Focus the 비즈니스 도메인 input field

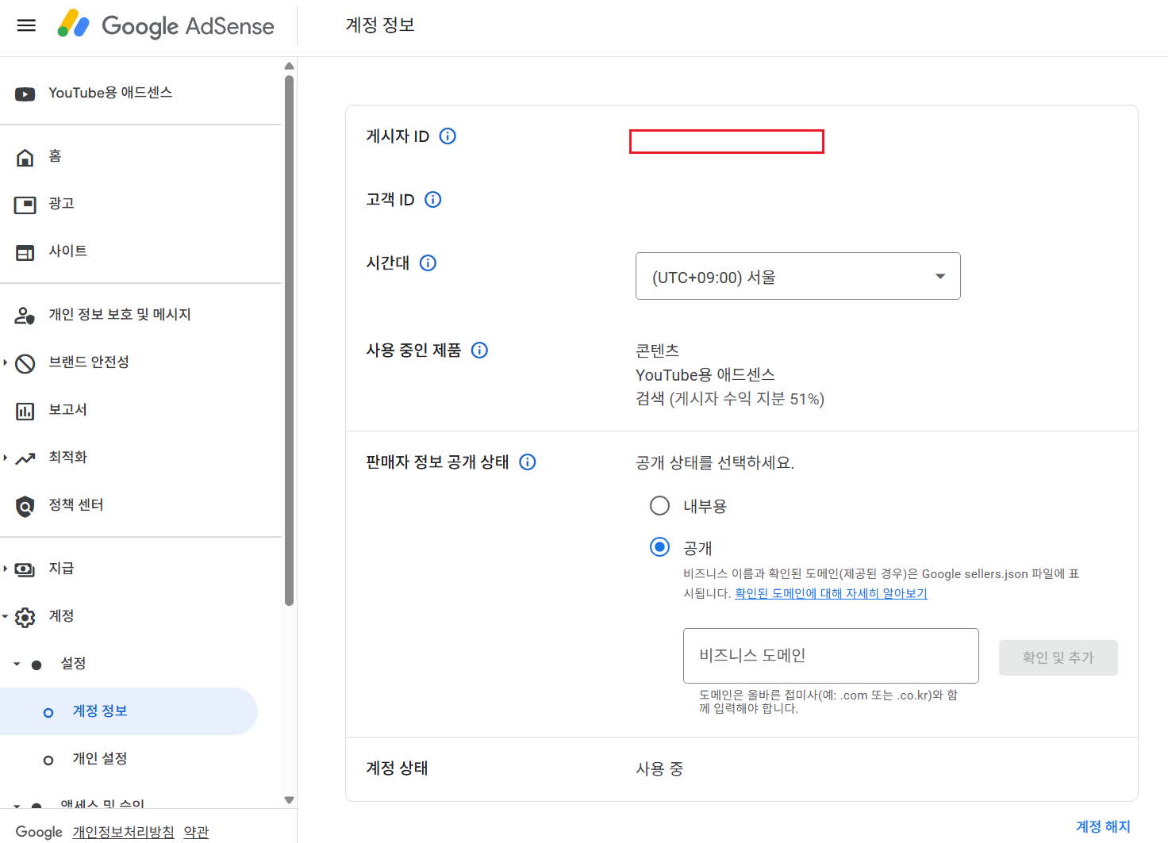pos(831,655)
